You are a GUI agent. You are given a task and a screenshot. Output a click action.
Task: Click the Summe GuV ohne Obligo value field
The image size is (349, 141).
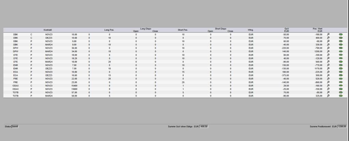click(204, 126)
